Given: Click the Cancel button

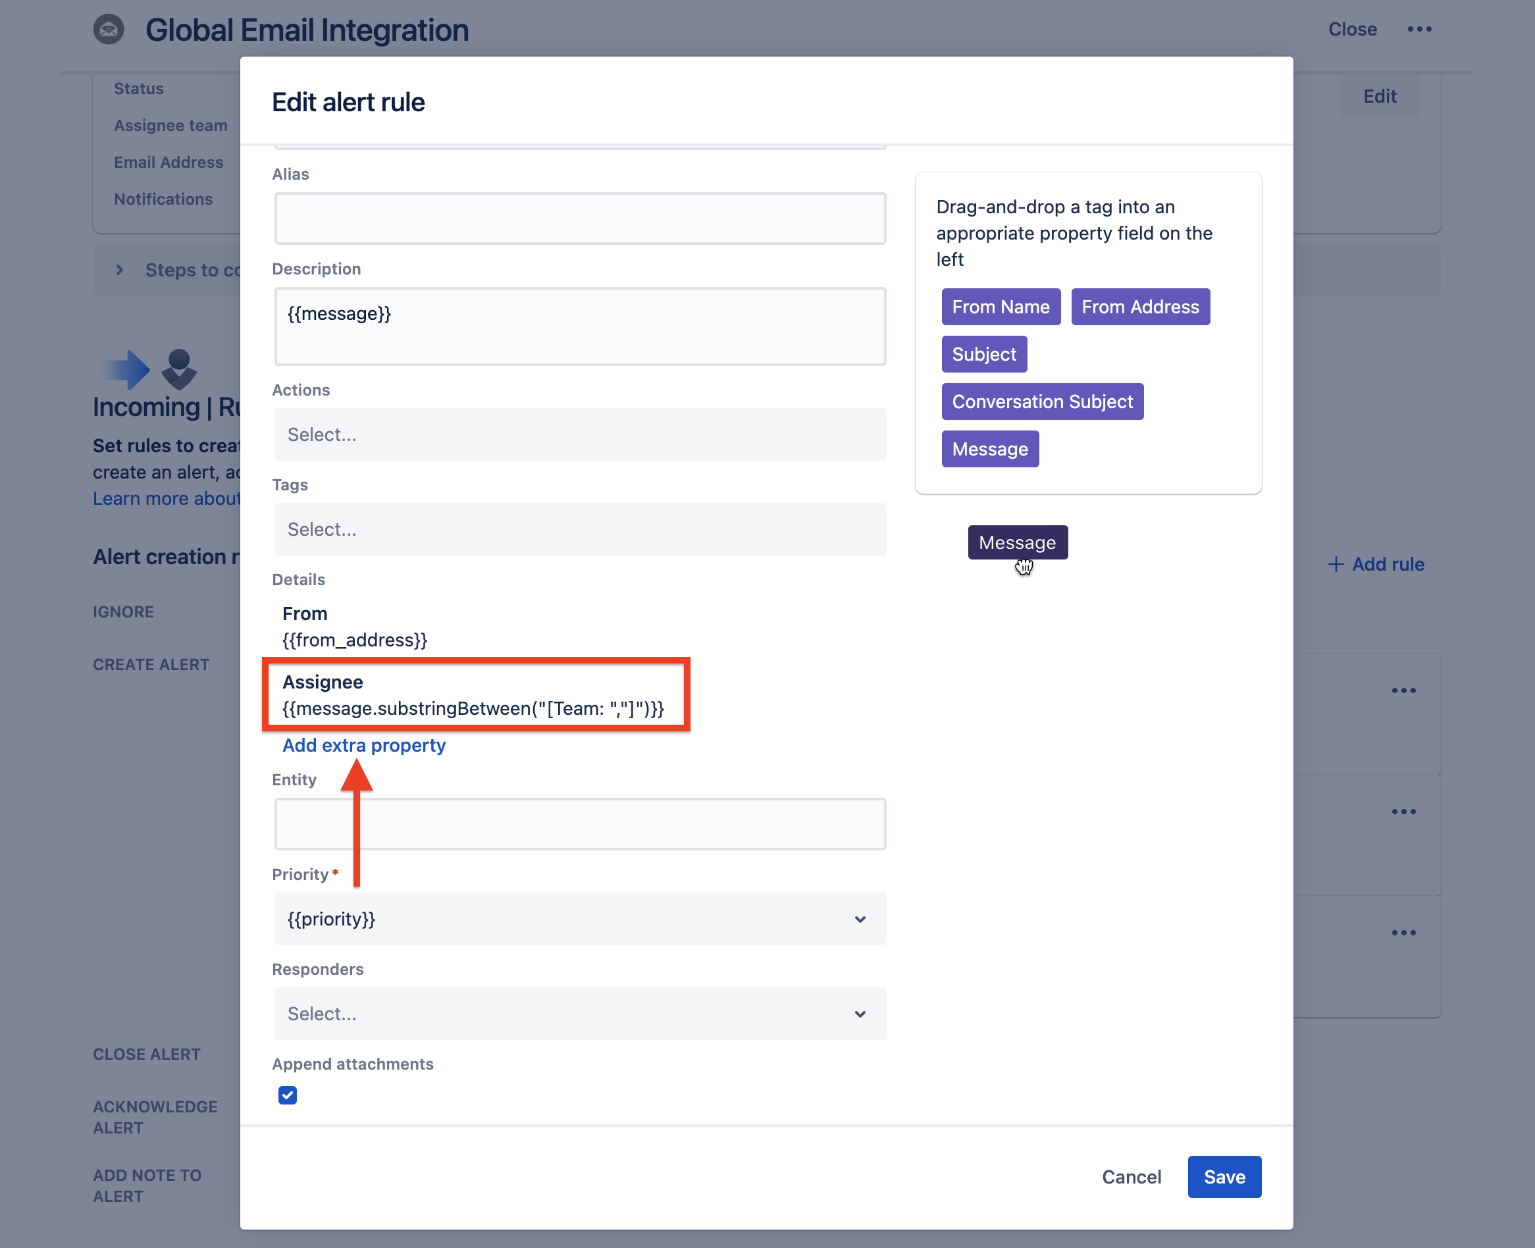Looking at the screenshot, I should point(1131,1177).
